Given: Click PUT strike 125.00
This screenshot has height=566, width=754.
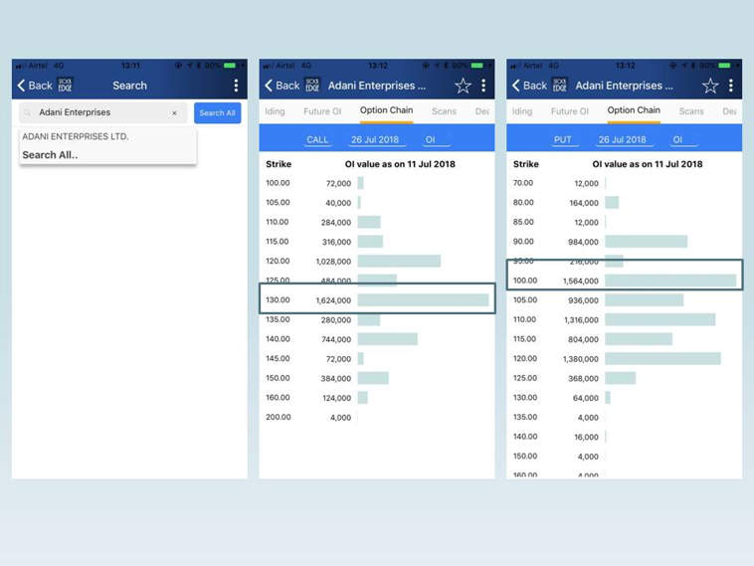Looking at the screenshot, I should [x=525, y=378].
